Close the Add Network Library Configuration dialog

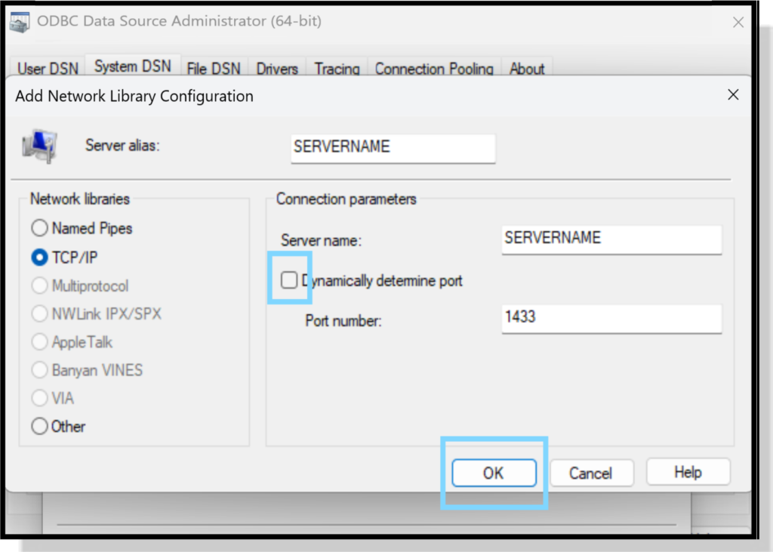click(732, 95)
